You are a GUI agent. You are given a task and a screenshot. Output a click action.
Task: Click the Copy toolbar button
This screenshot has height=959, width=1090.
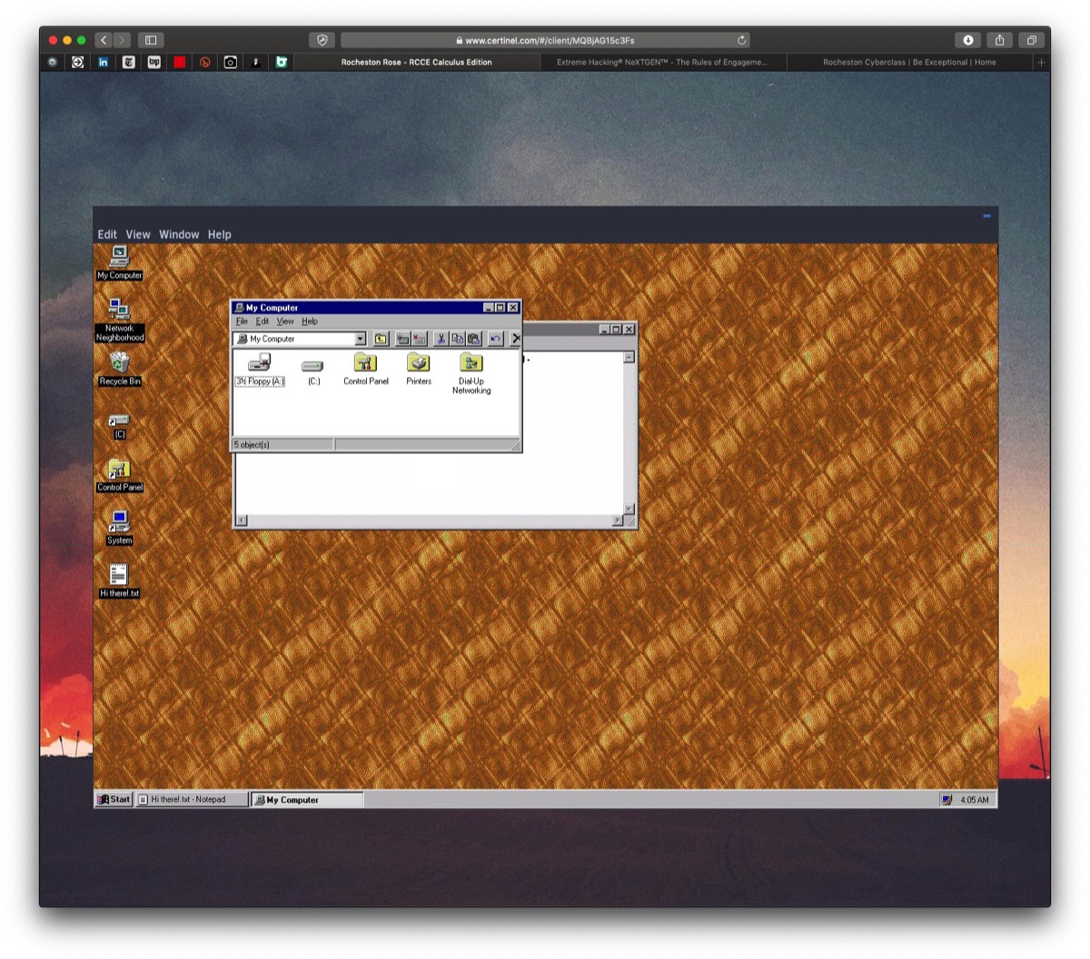coord(457,339)
